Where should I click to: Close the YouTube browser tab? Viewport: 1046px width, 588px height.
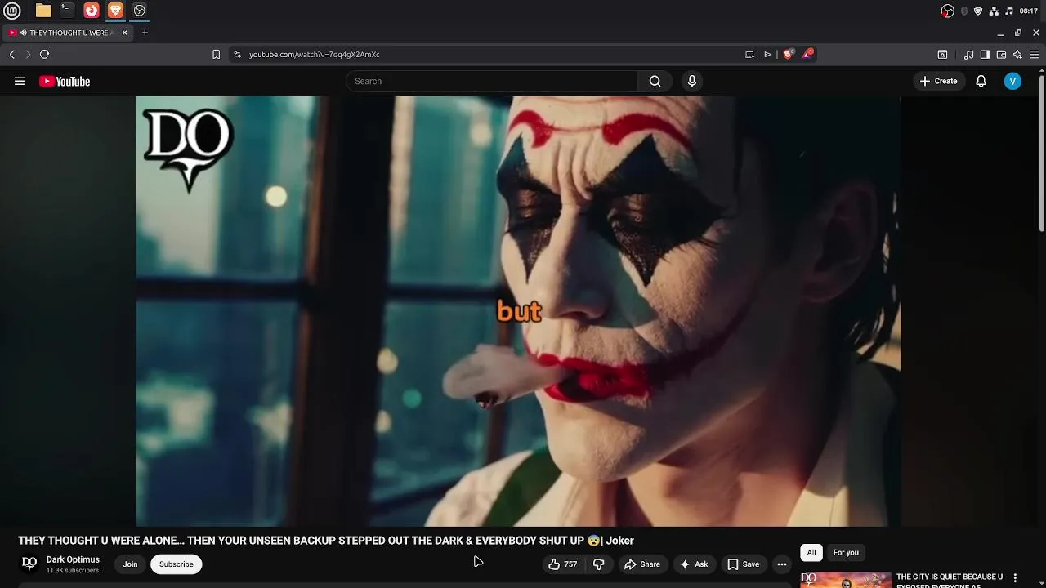(x=124, y=33)
